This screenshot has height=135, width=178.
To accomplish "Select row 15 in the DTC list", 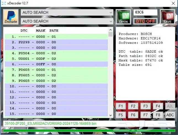I will (x=56, y=114).
